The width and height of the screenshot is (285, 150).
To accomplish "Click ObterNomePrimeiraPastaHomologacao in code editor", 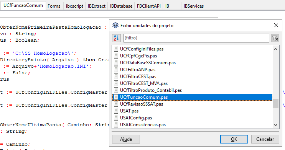I will [51, 28].
